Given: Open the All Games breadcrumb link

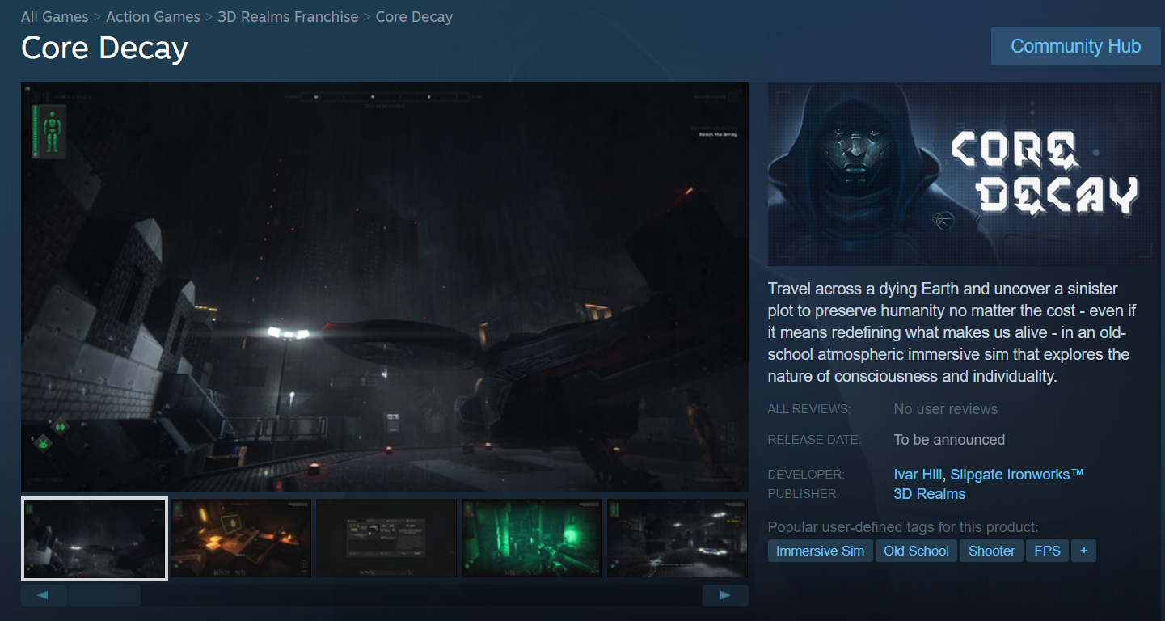Looking at the screenshot, I should coord(55,17).
